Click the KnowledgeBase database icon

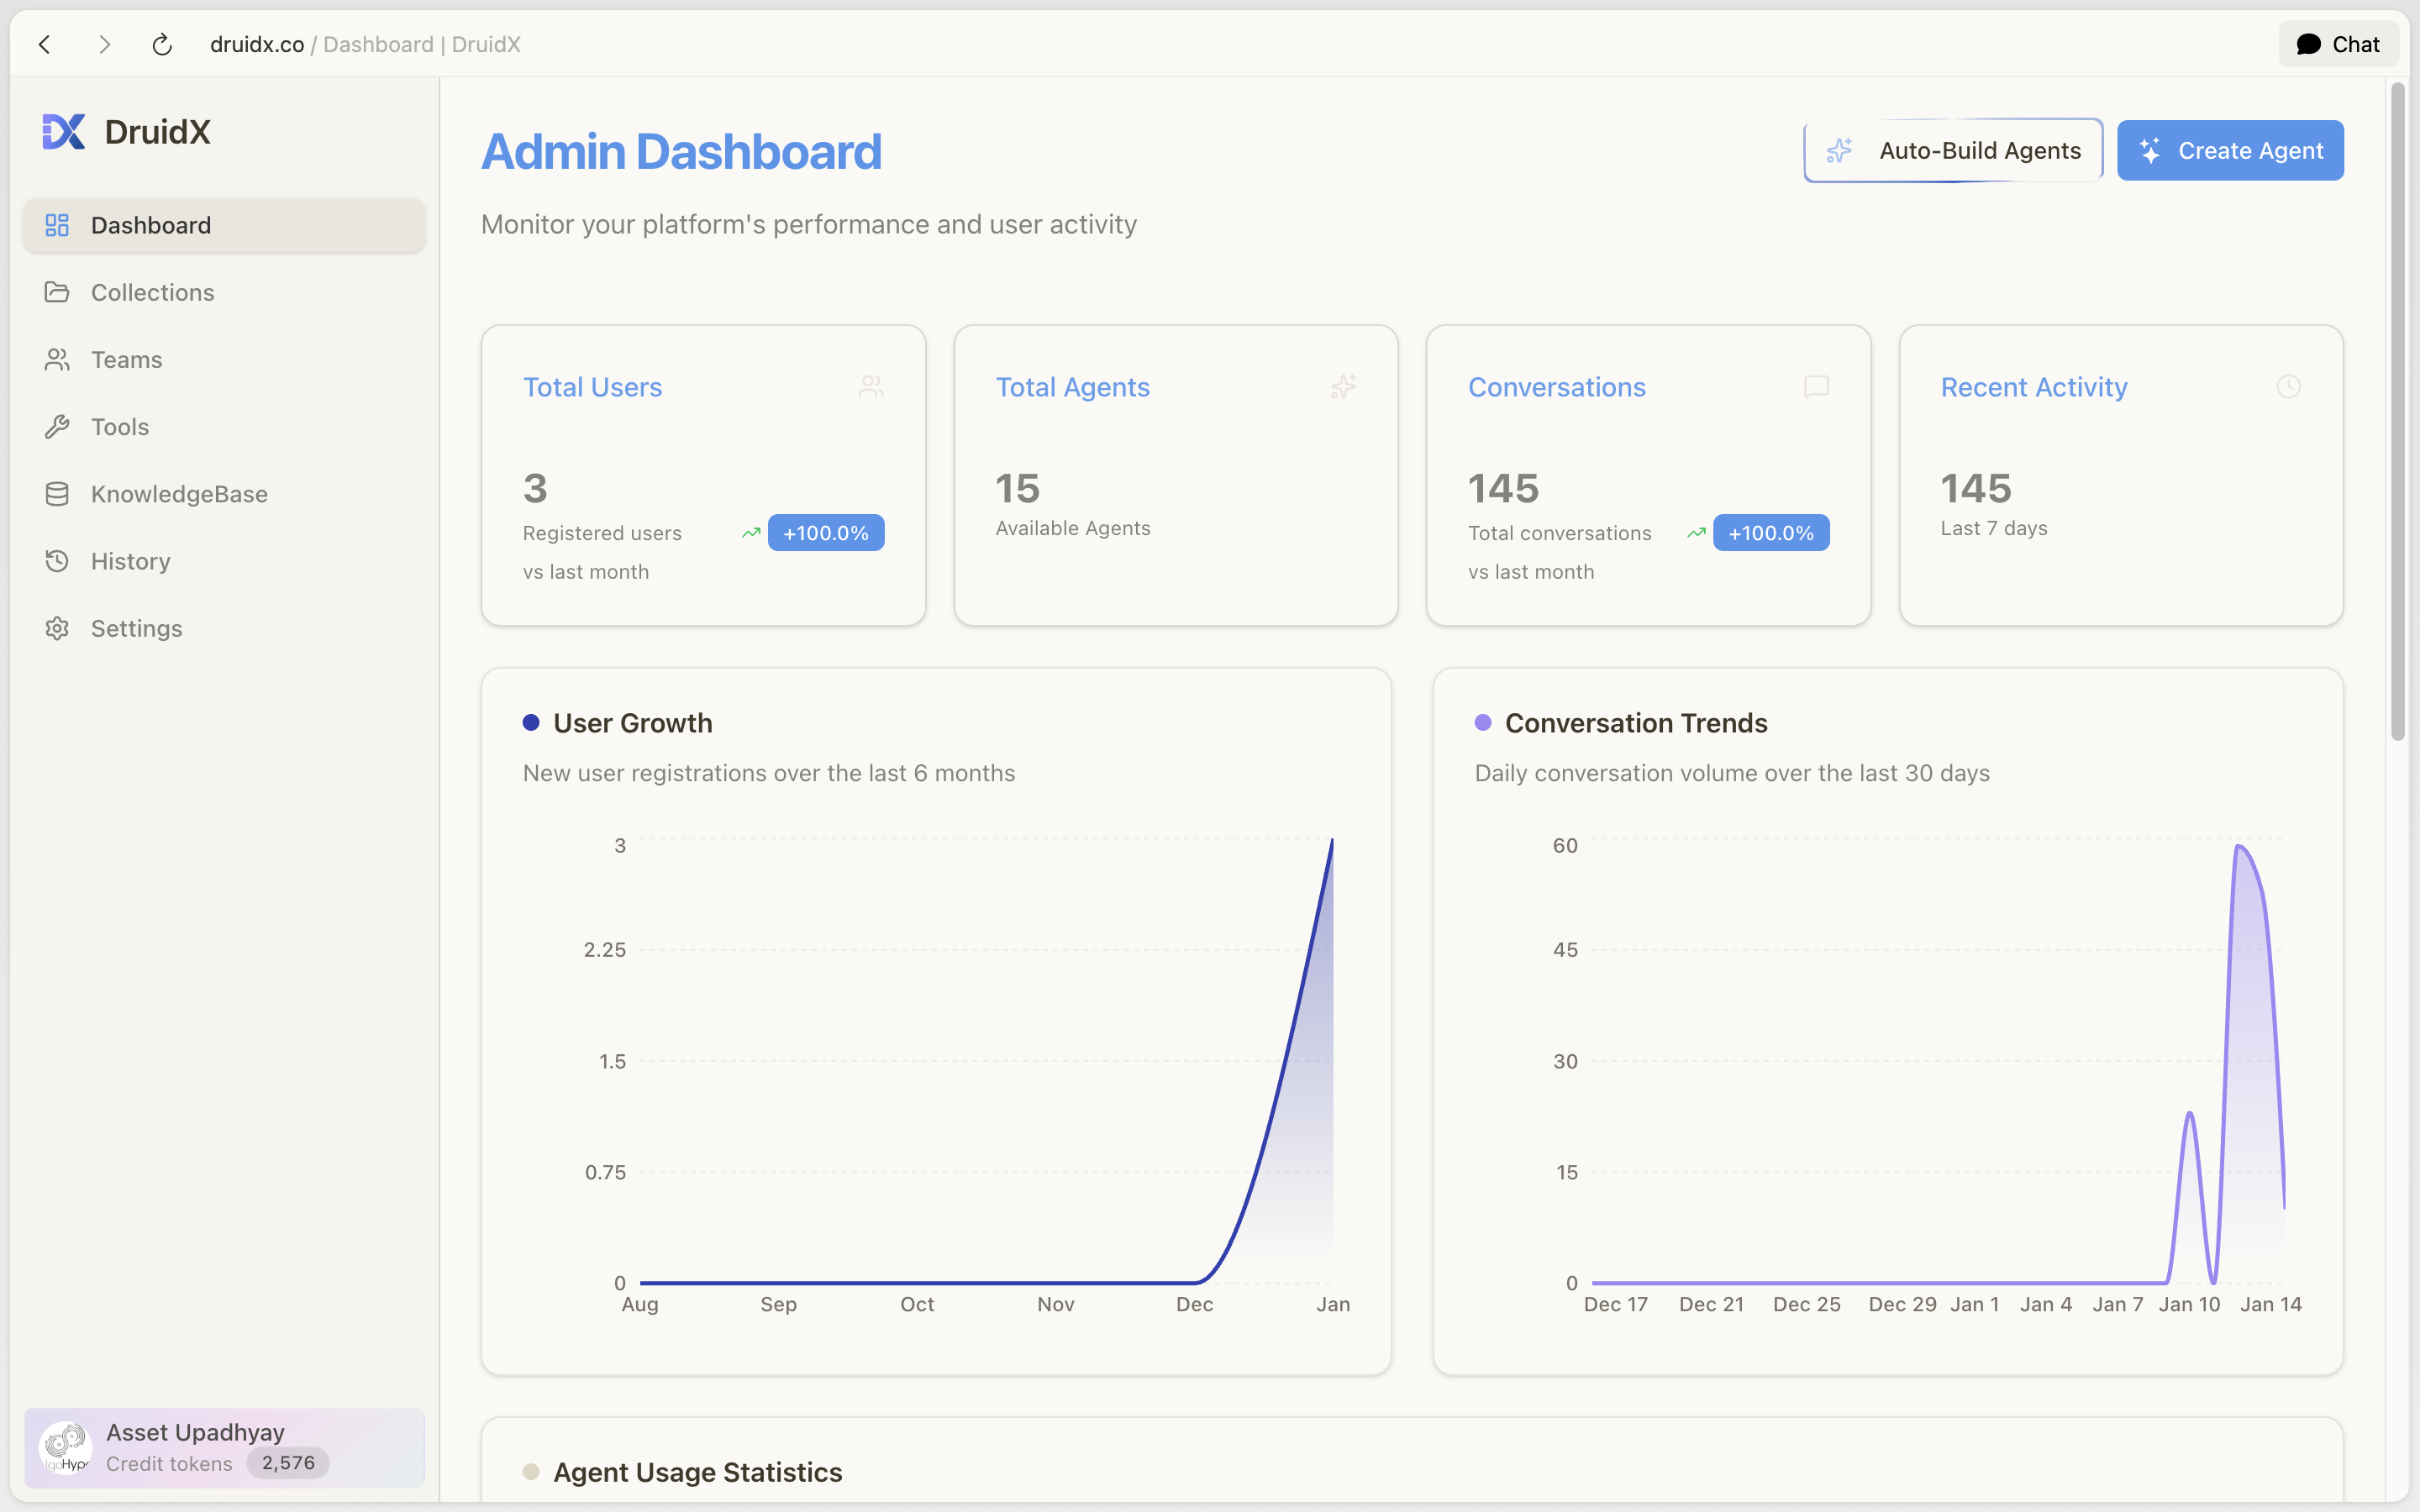click(57, 494)
